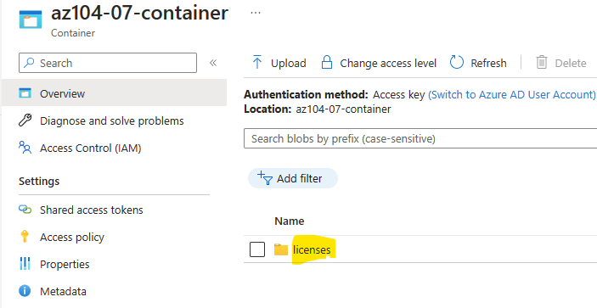This screenshot has width=597, height=308.
Task: Click the Shared access tokens link icon
Action: pyautogui.click(x=25, y=210)
